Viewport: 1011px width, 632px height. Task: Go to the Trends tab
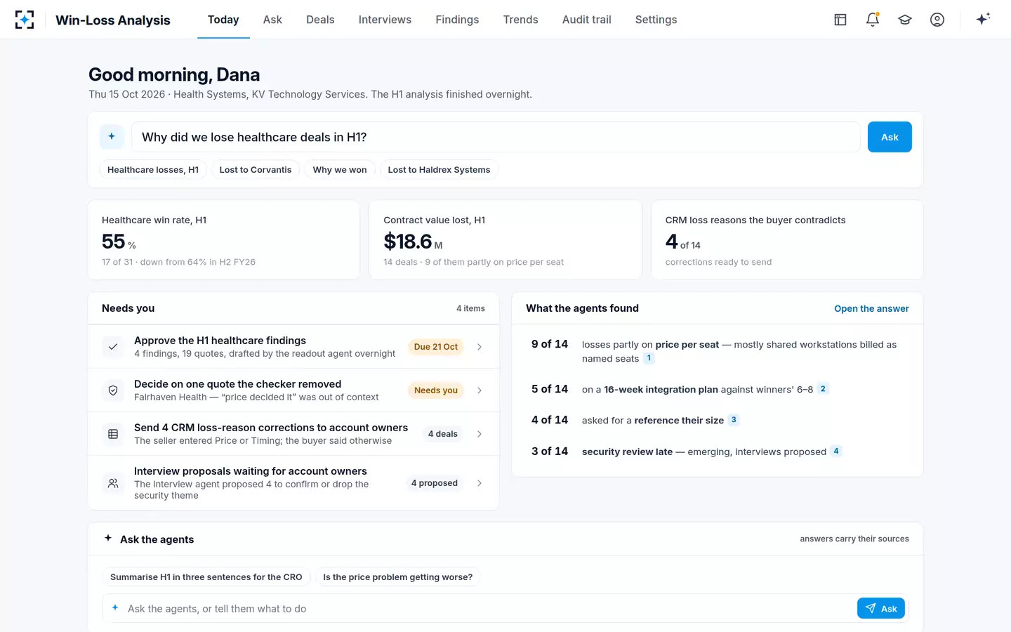tap(520, 20)
